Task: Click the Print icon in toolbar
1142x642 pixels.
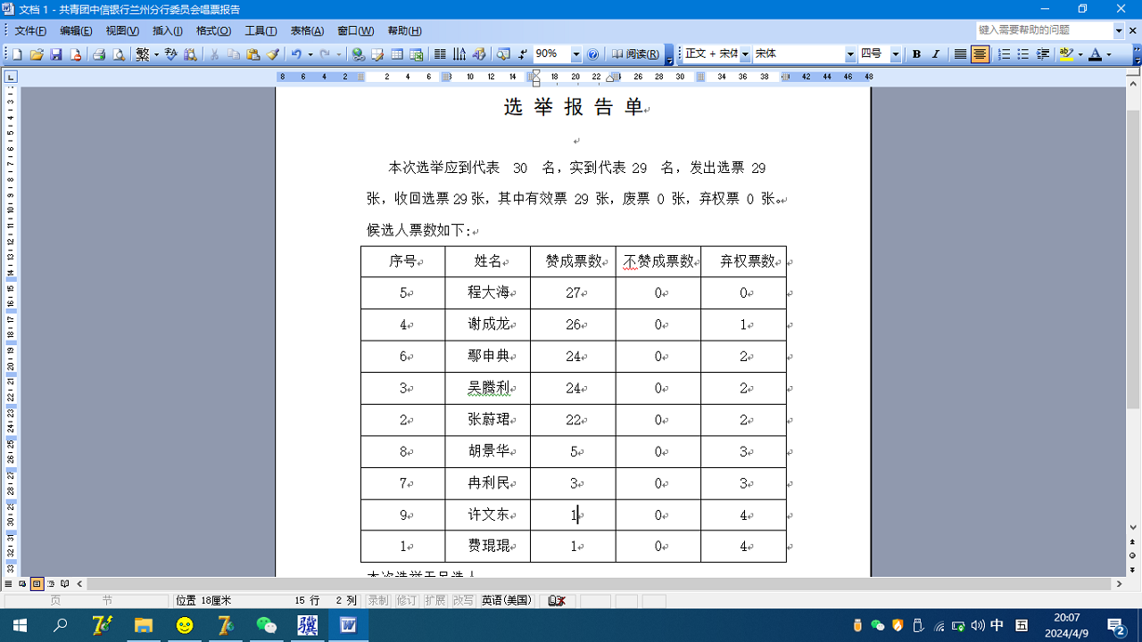Action: 99,54
